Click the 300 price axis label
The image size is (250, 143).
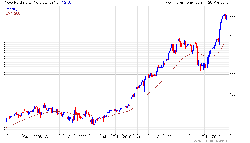[232, 114]
